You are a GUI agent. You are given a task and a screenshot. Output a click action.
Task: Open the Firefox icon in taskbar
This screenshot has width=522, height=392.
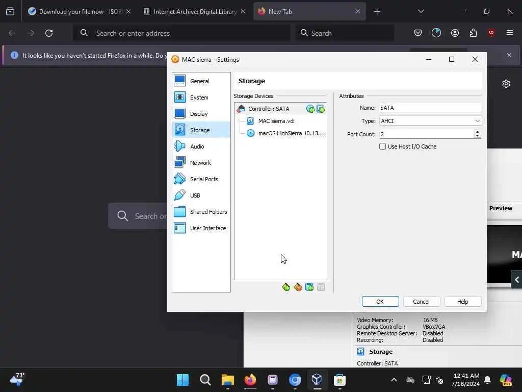coord(250,380)
